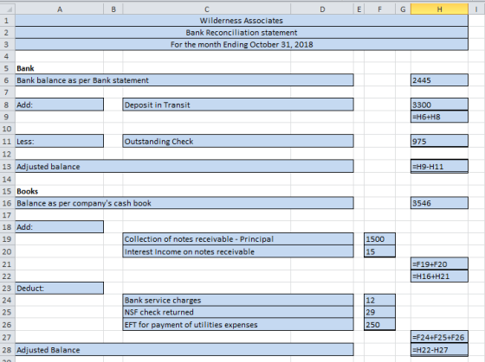Click Balance as per company's cash book
Image resolution: width=485 pixels, height=362 pixels.
coord(184,203)
